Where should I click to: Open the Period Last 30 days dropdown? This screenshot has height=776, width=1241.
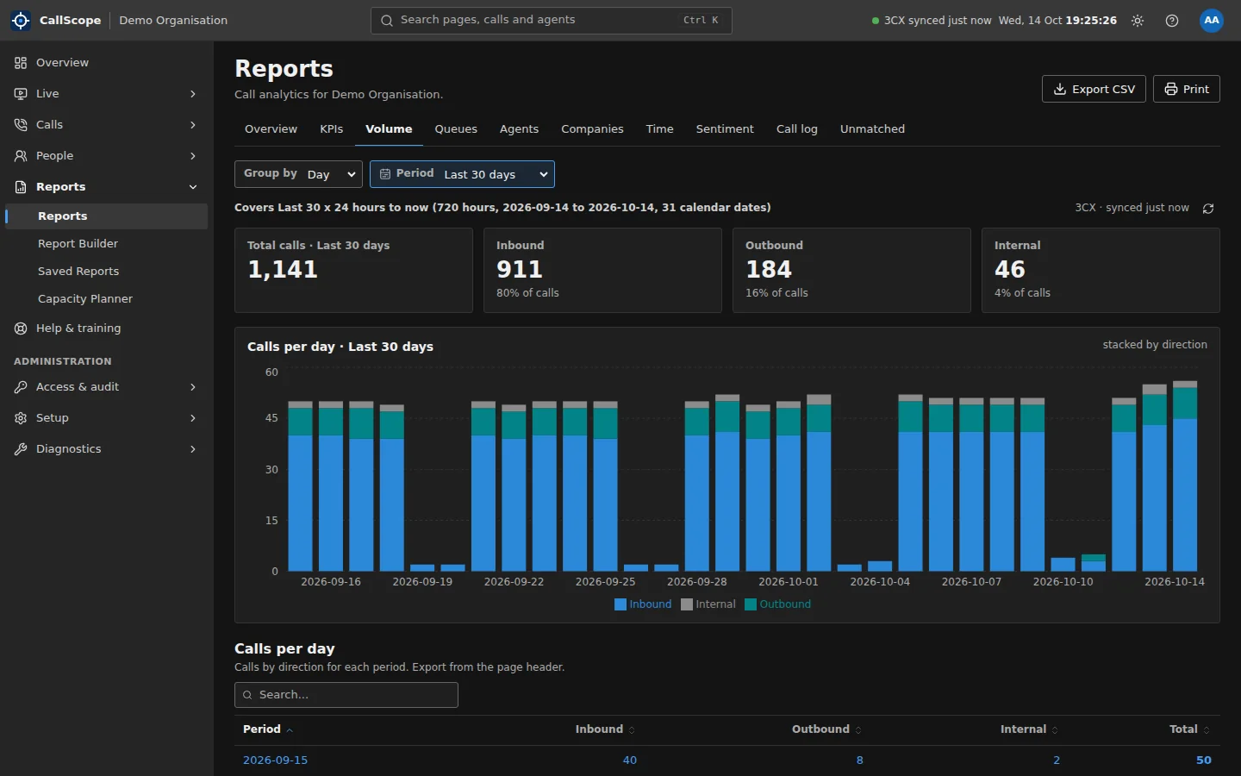(x=462, y=174)
